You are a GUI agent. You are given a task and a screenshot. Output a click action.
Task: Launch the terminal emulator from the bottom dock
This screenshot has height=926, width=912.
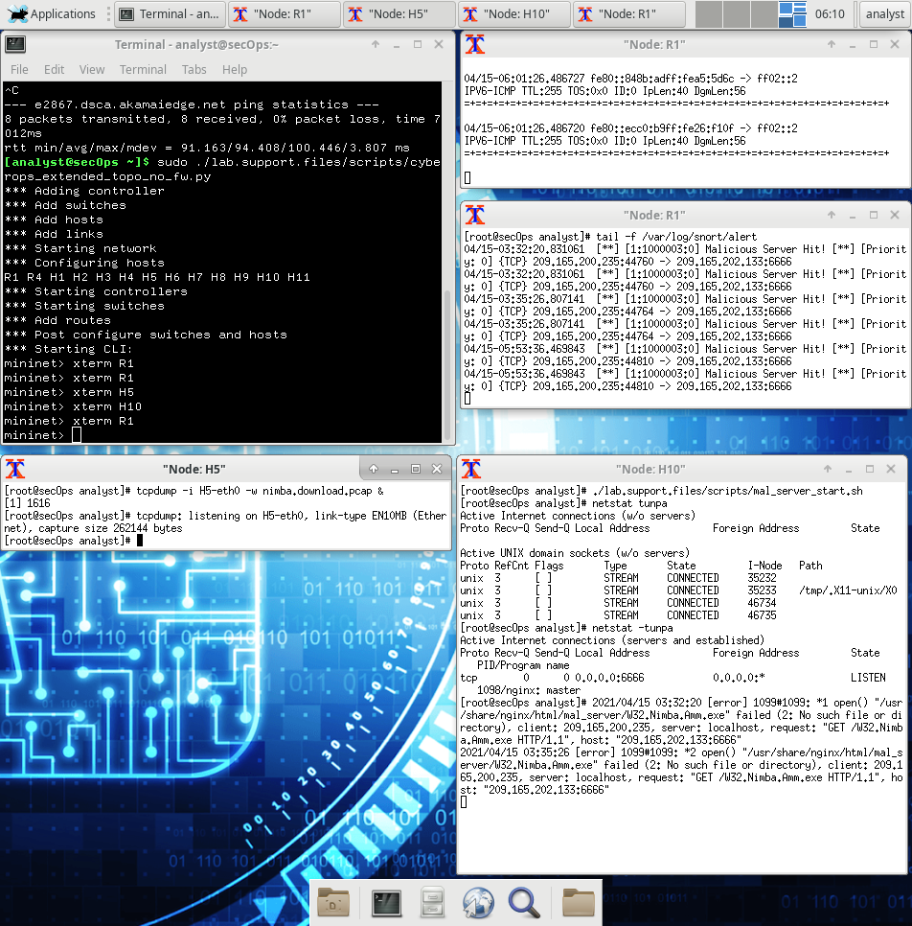pos(387,902)
